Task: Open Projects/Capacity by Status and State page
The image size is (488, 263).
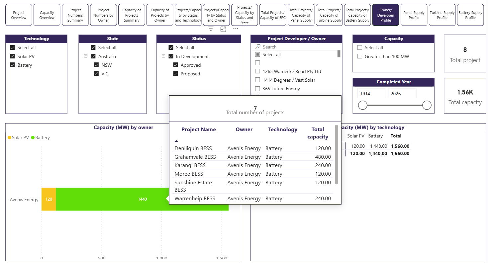Action: [244, 15]
